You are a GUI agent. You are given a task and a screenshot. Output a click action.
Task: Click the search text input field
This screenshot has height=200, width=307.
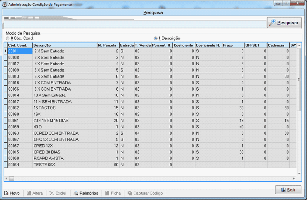[135, 24]
